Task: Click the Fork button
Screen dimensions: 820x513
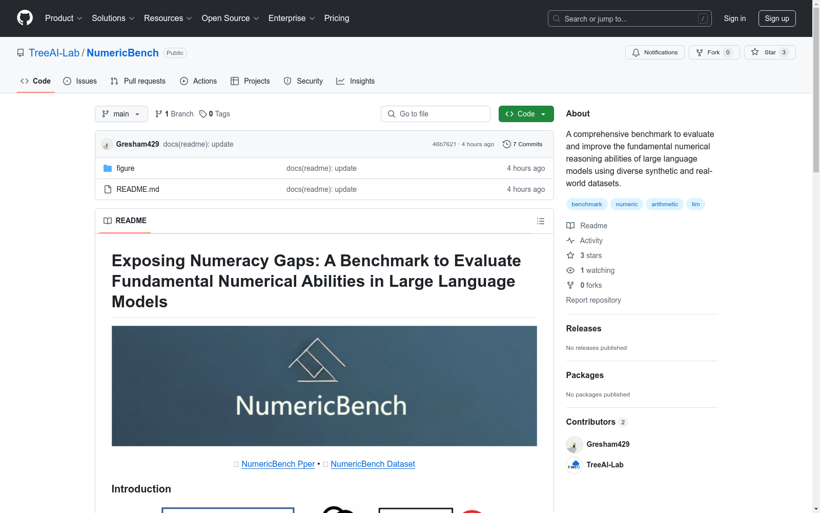Action: tap(714, 52)
